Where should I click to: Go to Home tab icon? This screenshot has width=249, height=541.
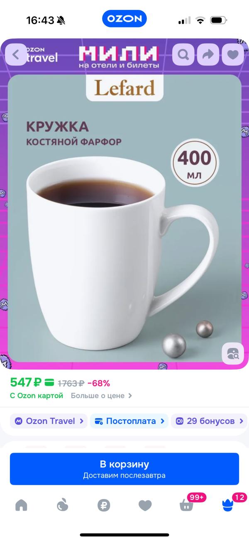pos(21,505)
